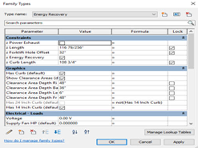Click the search magnifier icon
The width and height of the screenshot is (198, 148).
pyautogui.click(x=191, y=23)
